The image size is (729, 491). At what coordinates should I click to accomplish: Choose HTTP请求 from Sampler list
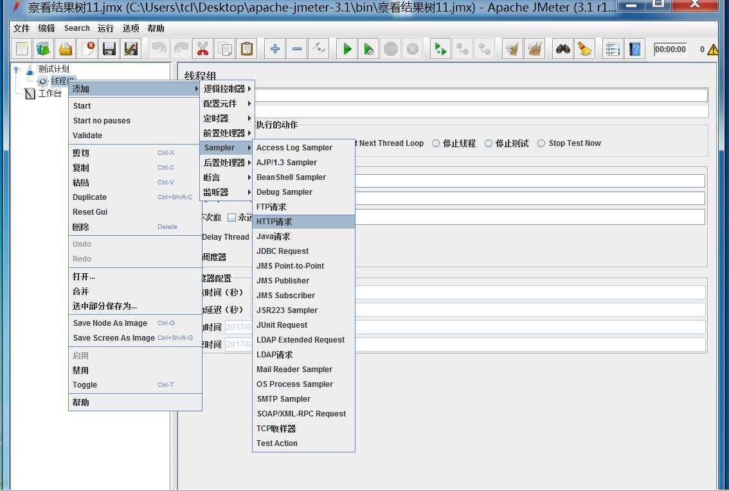point(303,222)
